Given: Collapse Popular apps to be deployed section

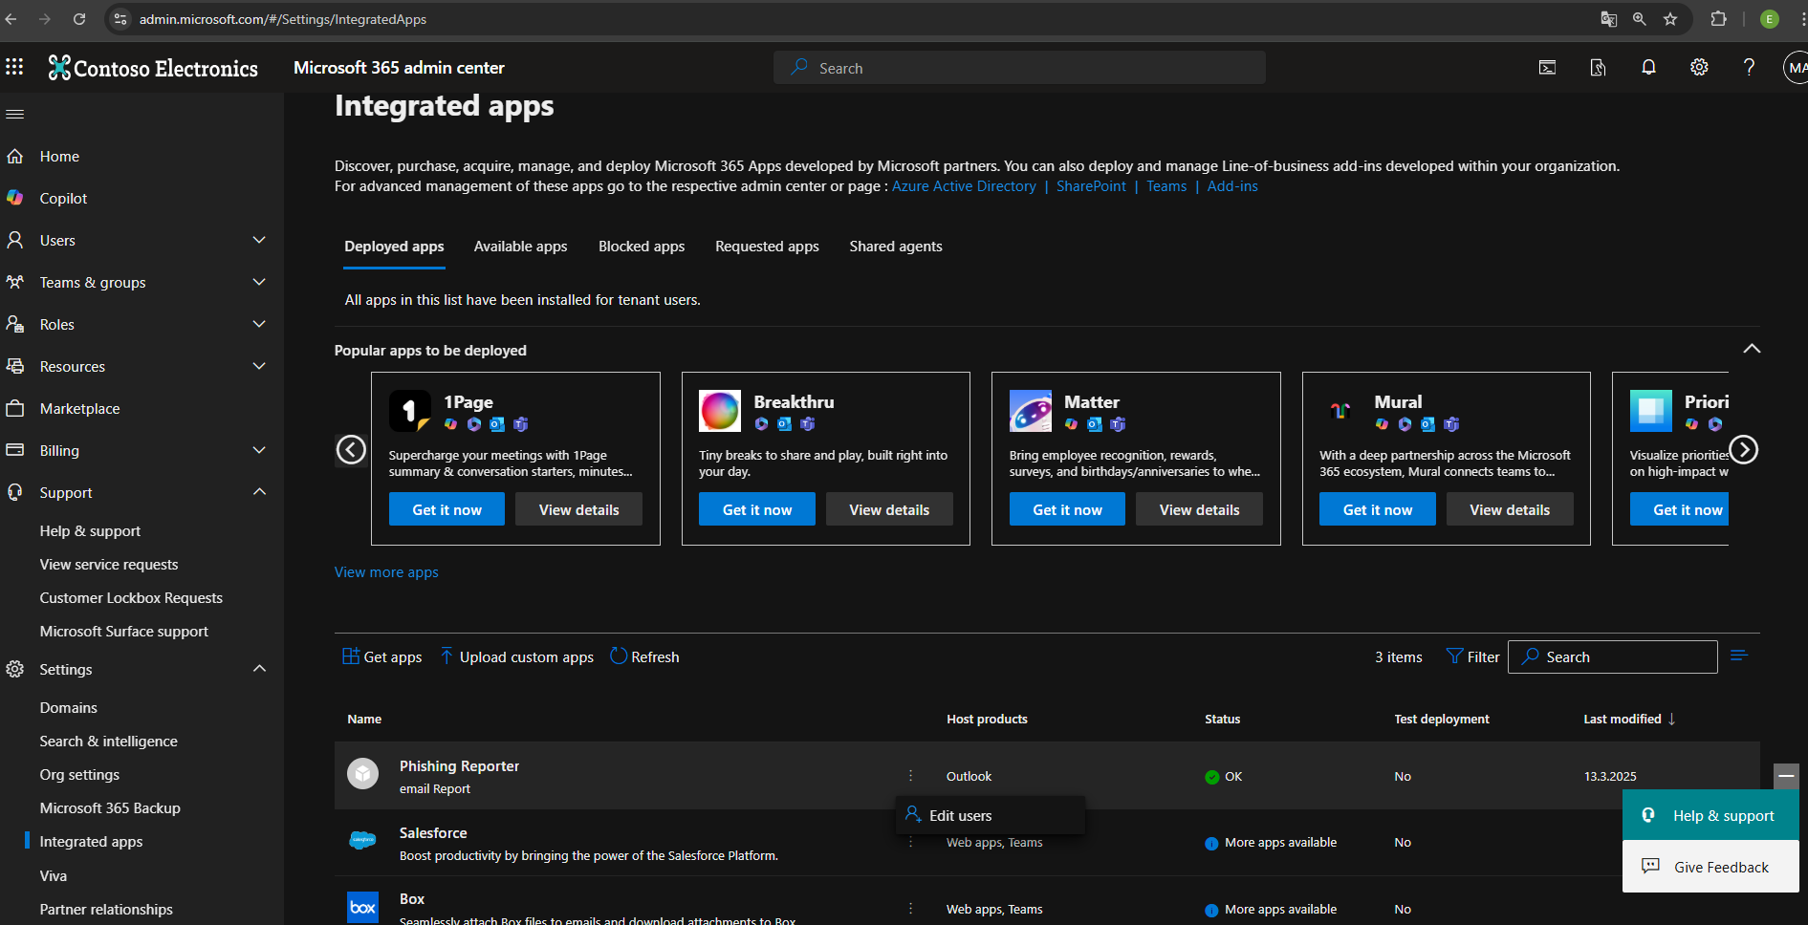Looking at the screenshot, I should [x=1752, y=349].
